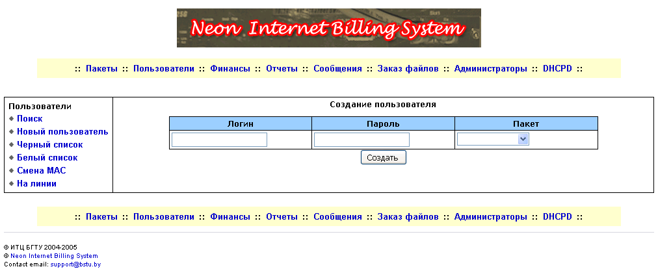Click the Пароль column header
This screenshot has height=269, width=658.
point(383,124)
